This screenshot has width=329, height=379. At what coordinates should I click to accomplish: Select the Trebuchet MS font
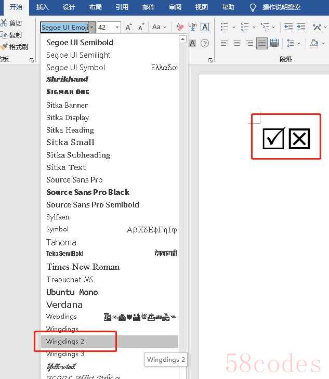(x=110, y=279)
